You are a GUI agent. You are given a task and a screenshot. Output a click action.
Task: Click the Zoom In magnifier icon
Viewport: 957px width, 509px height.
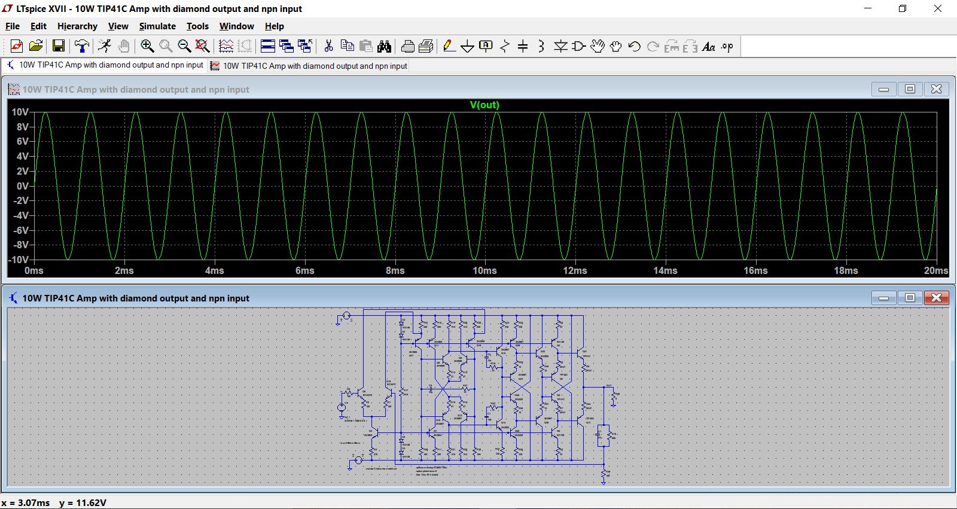147,46
